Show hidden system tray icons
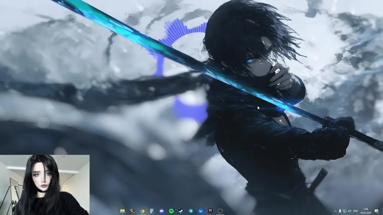The image size is (383, 215). tap(335, 211)
